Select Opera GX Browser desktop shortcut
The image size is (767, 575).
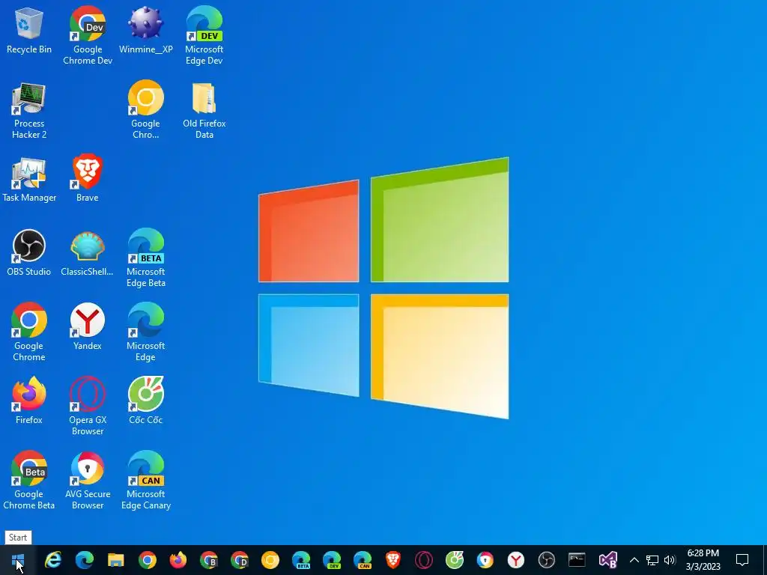point(88,406)
